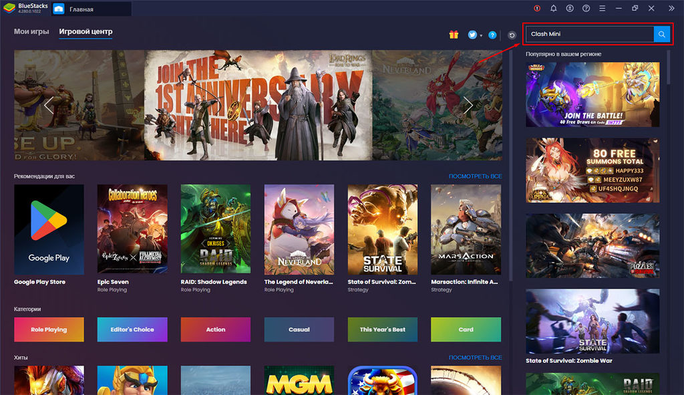Click the sidebar vertical scrollbar

click(x=668, y=68)
